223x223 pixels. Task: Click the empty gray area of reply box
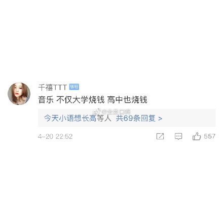pos(189,118)
